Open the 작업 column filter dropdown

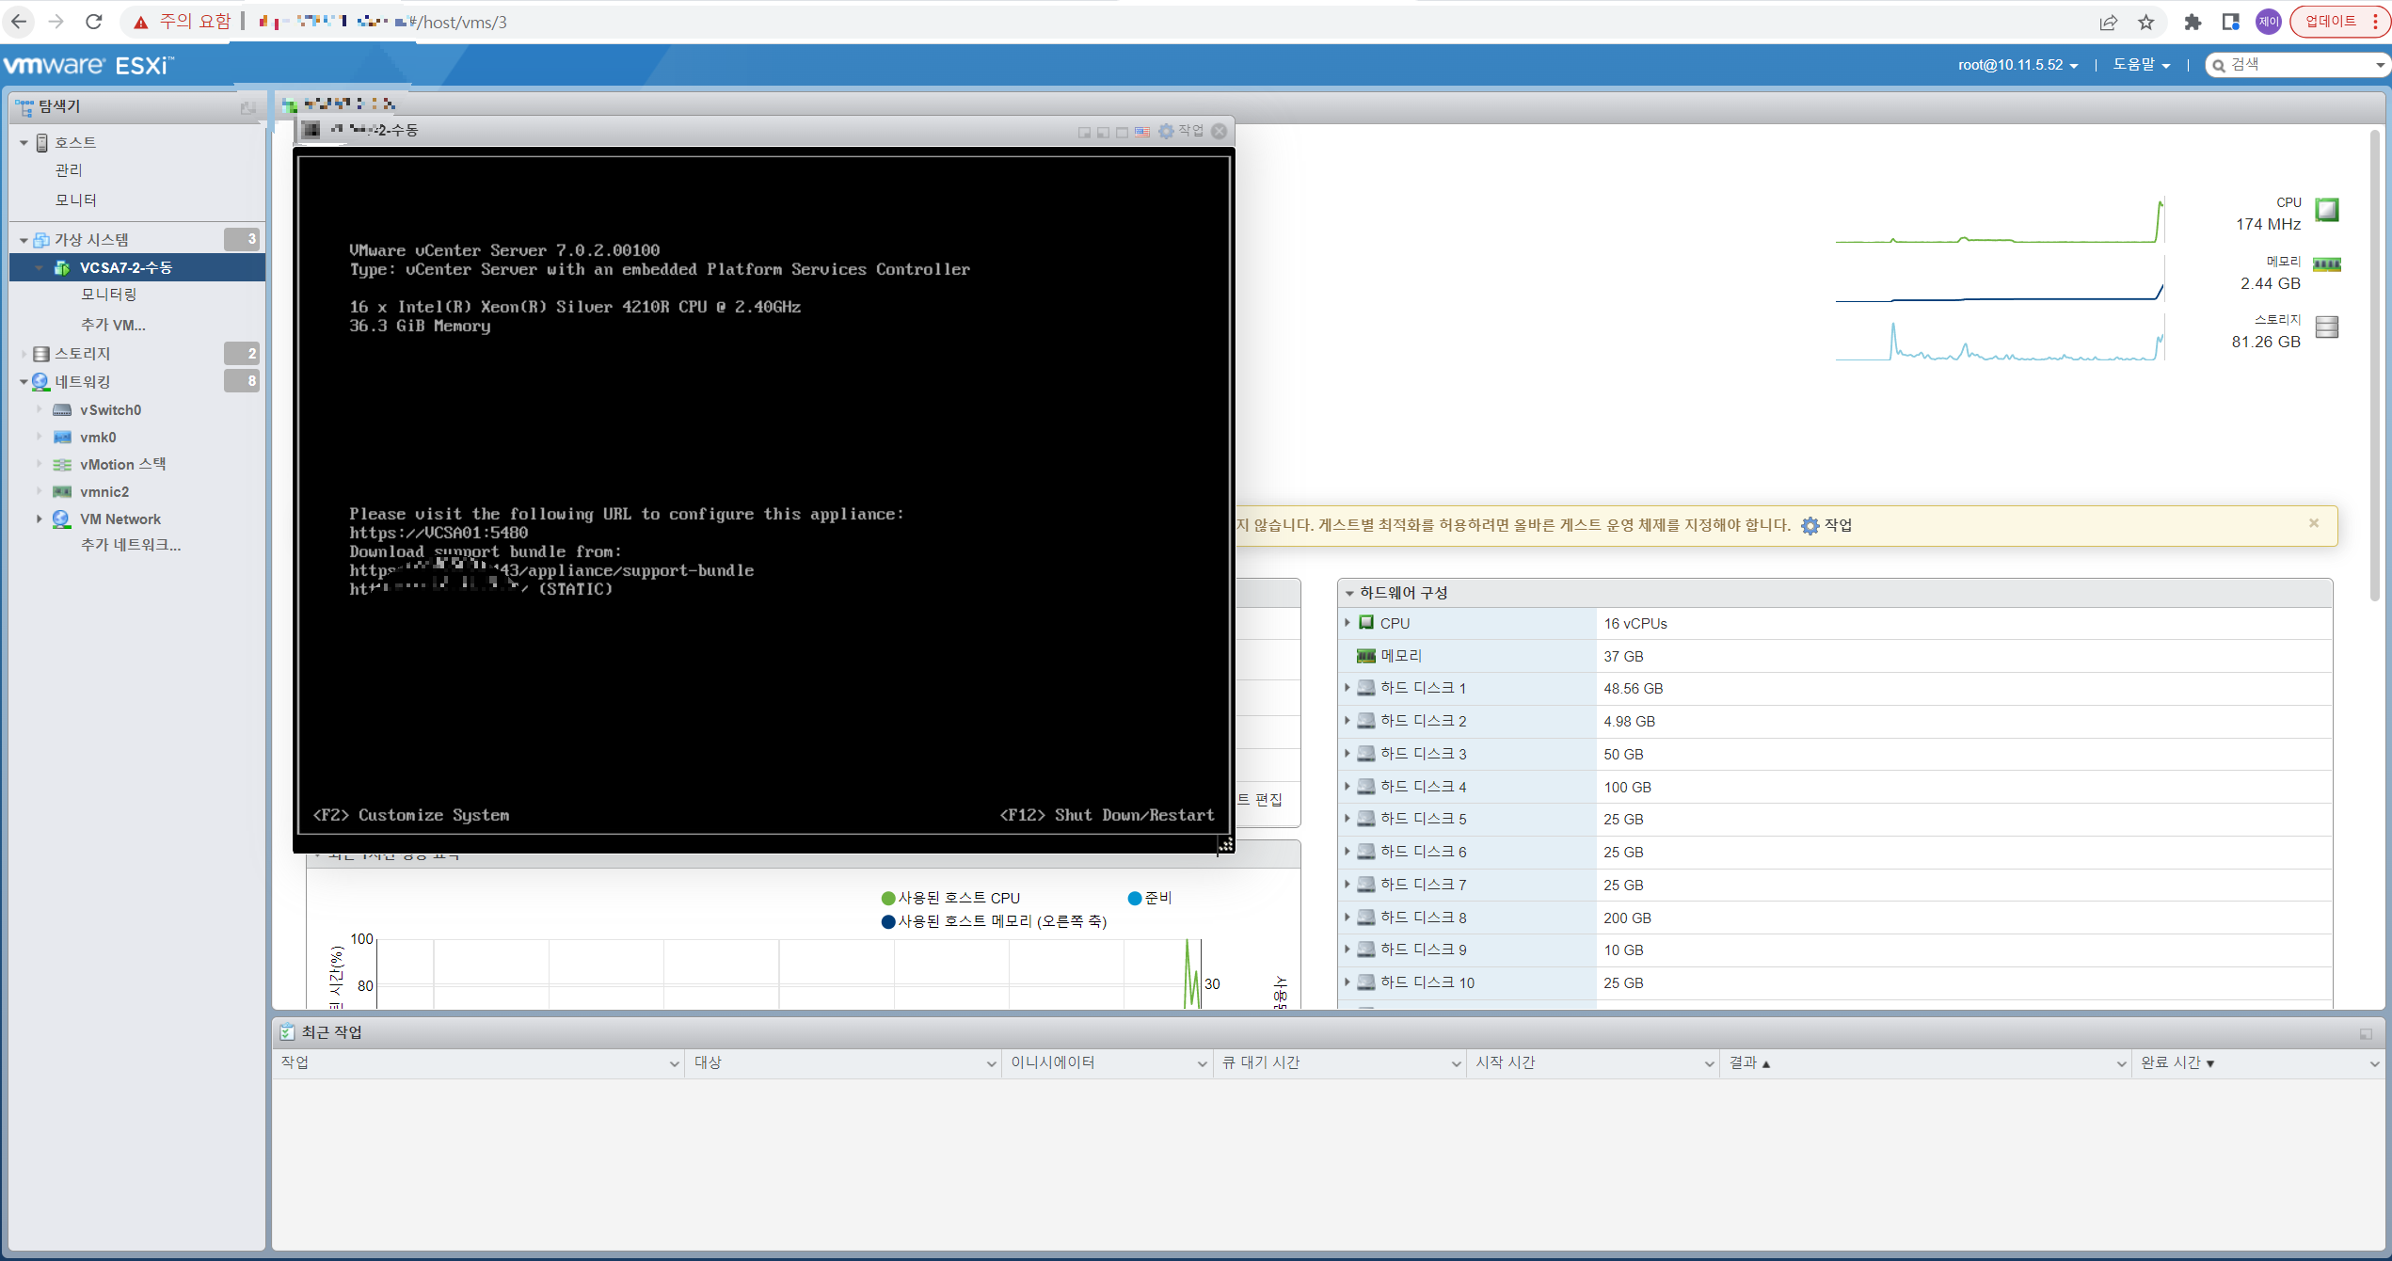coord(674,1063)
